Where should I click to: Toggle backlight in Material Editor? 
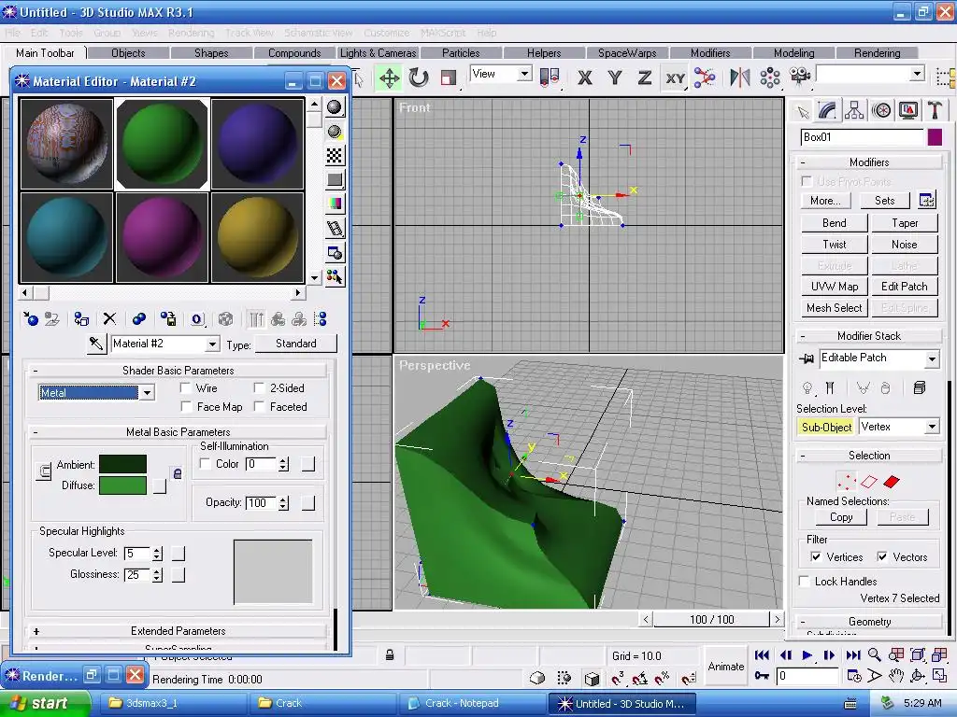click(335, 132)
